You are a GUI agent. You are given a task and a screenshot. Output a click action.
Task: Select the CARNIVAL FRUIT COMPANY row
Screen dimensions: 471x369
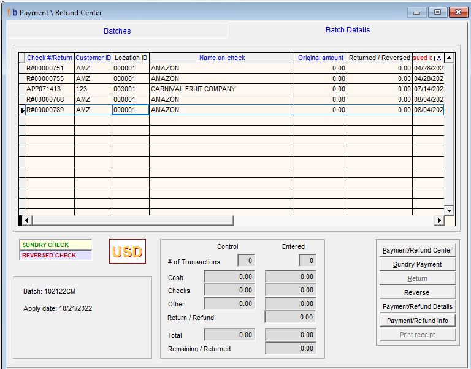tap(193, 89)
